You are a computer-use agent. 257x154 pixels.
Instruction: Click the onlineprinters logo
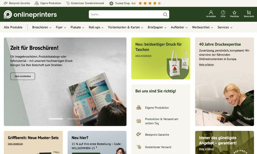pos(30,14)
